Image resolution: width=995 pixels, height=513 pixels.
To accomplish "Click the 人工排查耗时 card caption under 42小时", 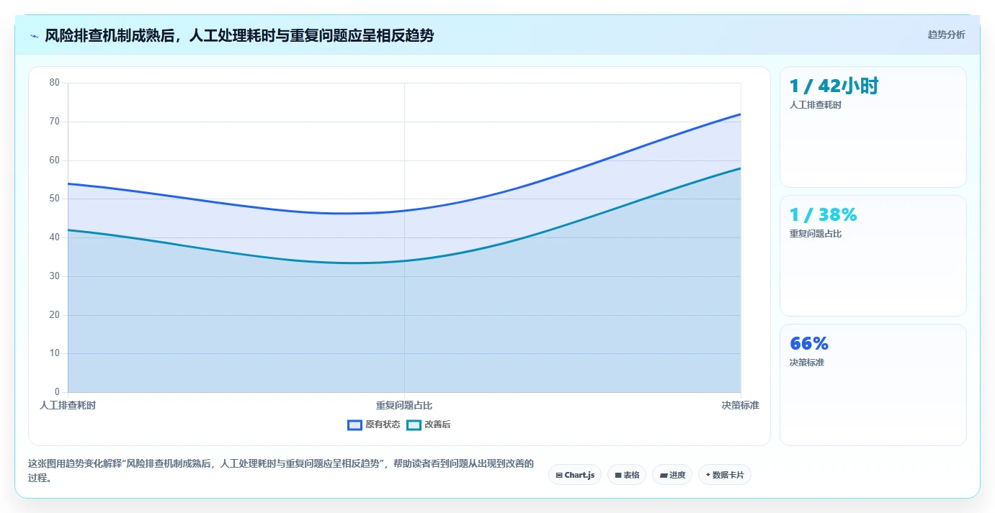I will (x=816, y=105).
